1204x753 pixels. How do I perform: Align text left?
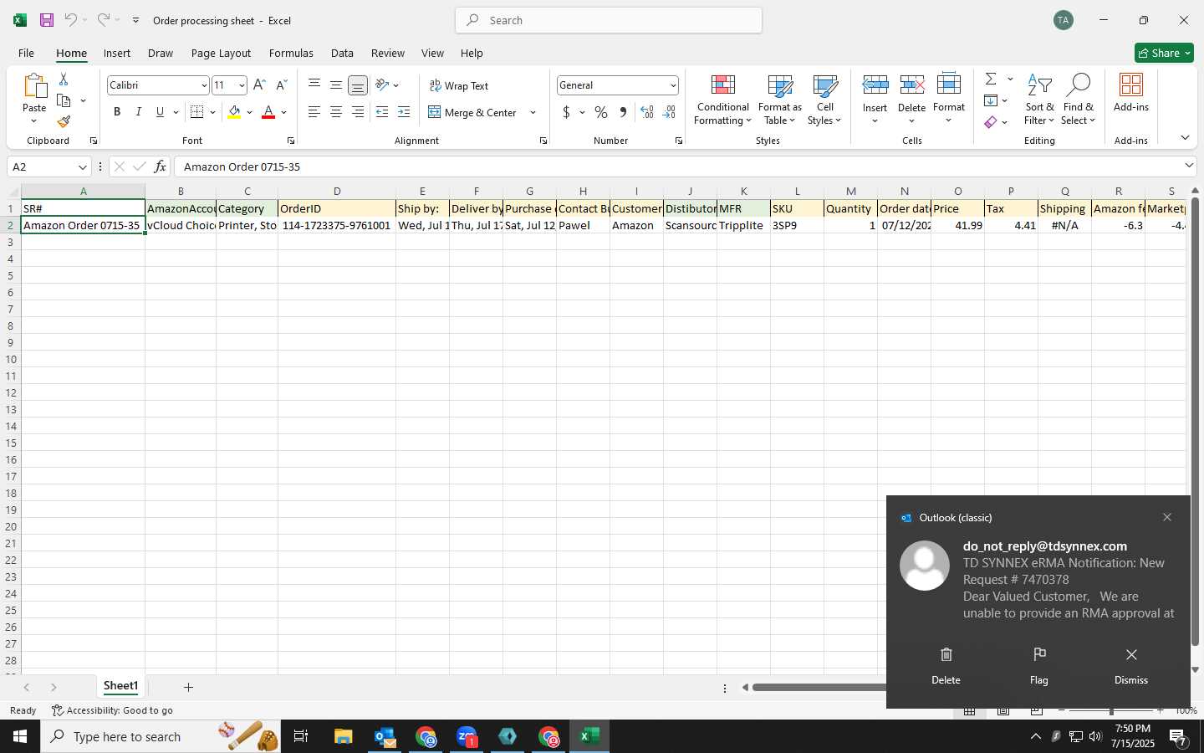pos(314,112)
